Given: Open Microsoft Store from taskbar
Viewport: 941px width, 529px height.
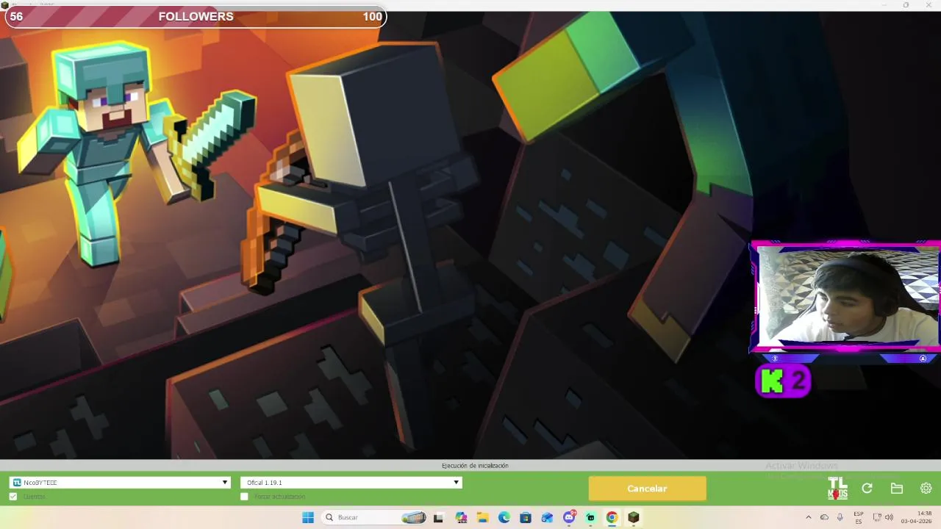Looking at the screenshot, I should coord(525,517).
